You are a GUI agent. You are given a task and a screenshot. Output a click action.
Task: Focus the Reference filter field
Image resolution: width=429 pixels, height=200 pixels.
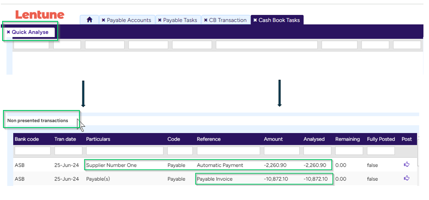click(x=228, y=151)
